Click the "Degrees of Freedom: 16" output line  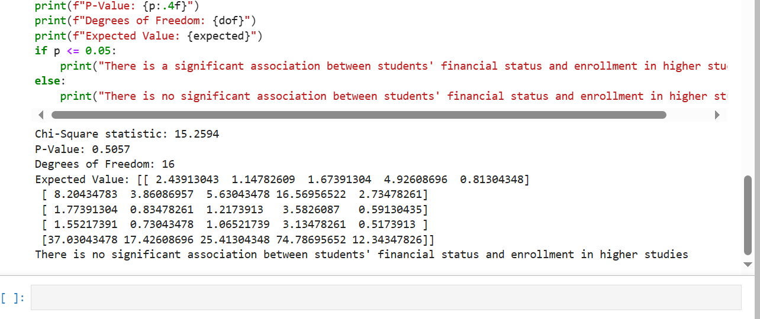click(105, 164)
